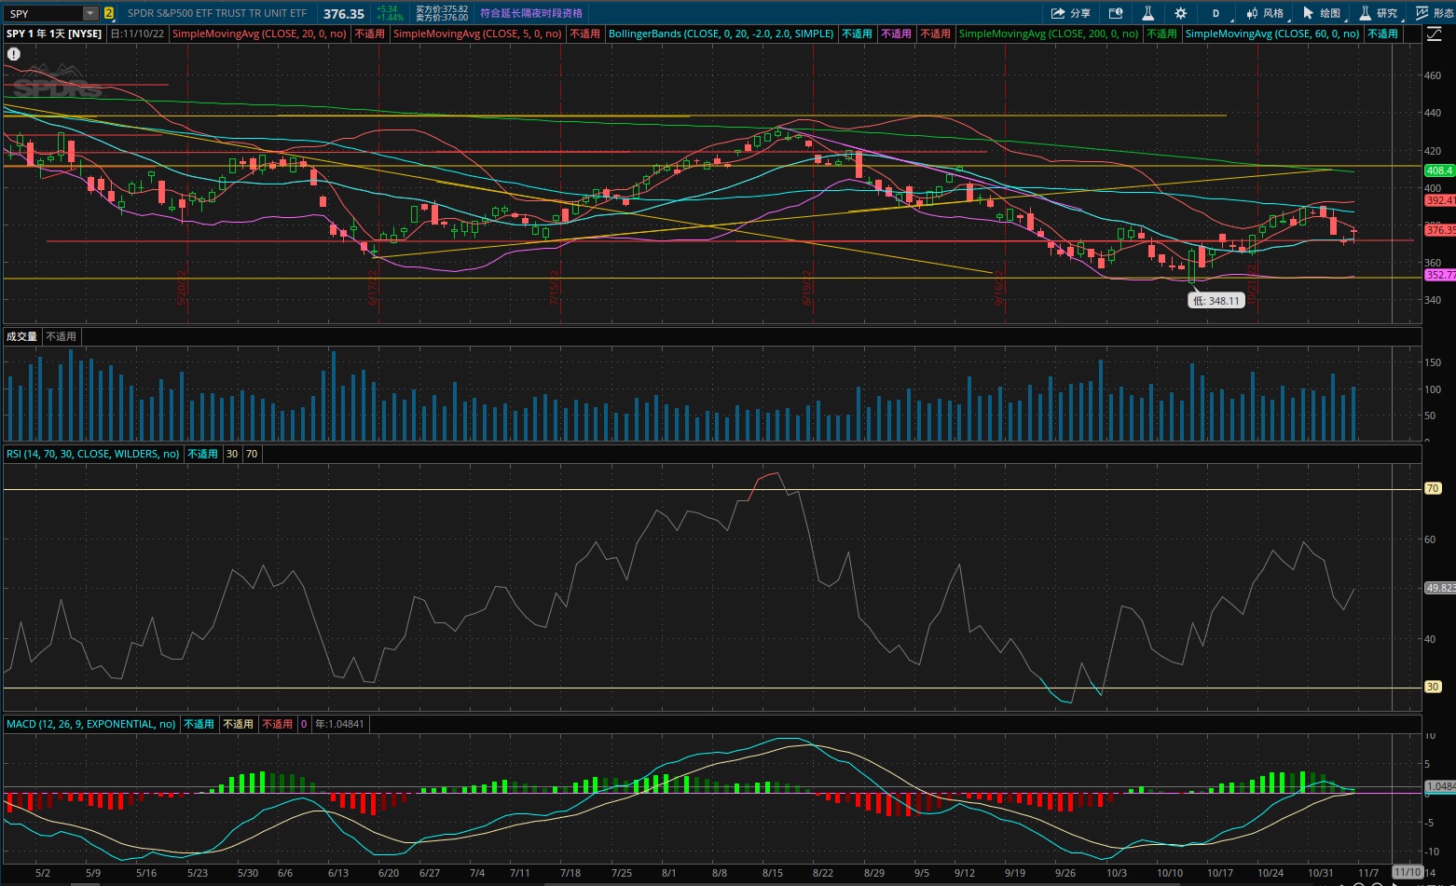Click in the SPY symbol input field
The height and width of the screenshot is (886, 1456).
[43, 13]
